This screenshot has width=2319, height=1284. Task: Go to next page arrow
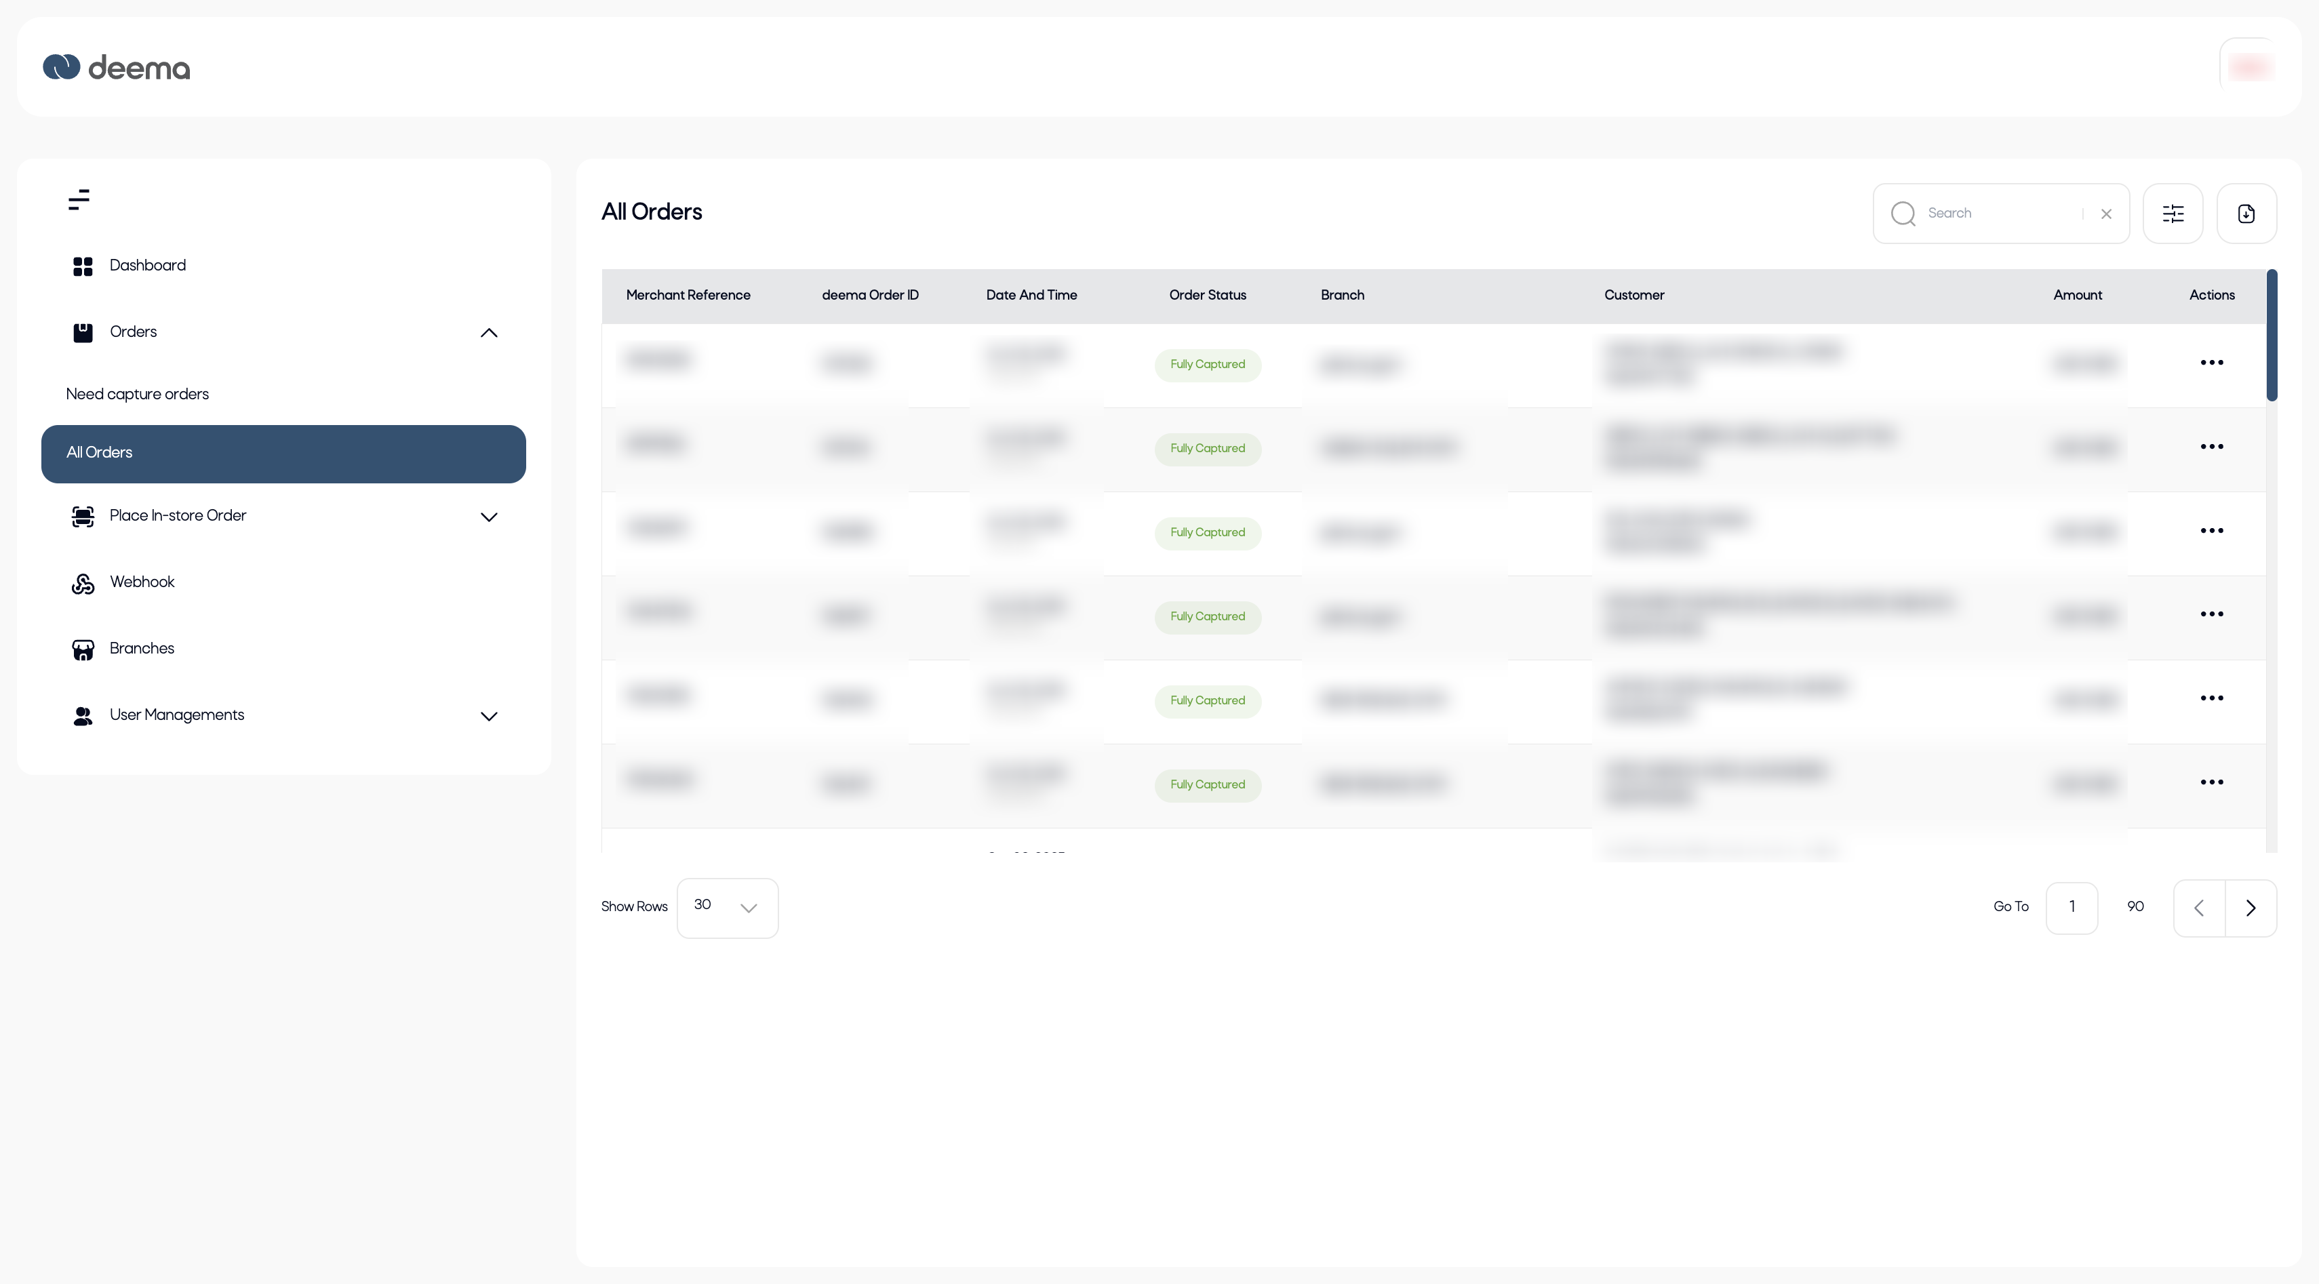[x=2251, y=908]
